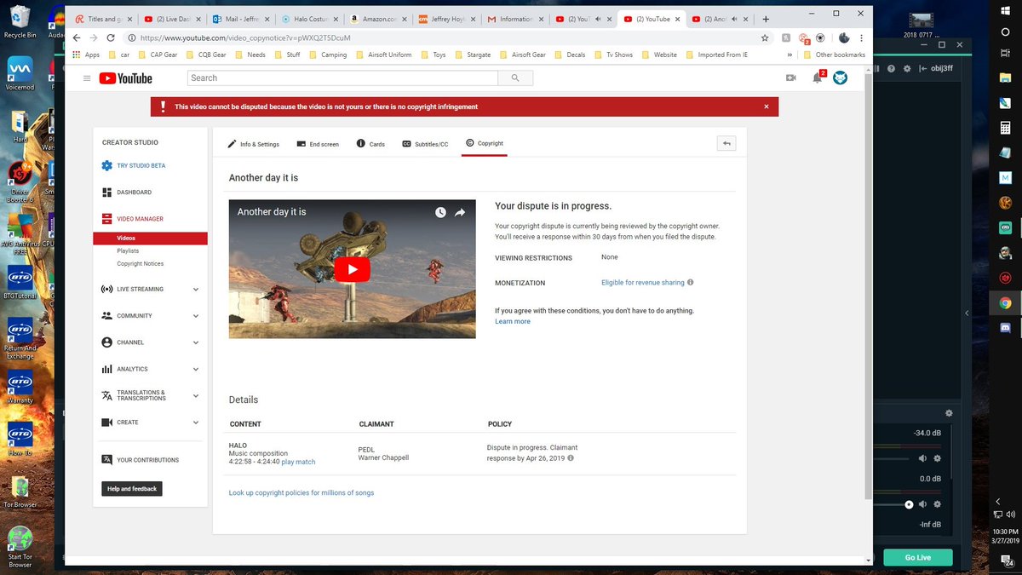
Task: Open the Voicemod desktop shortcut
Action: [19, 72]
